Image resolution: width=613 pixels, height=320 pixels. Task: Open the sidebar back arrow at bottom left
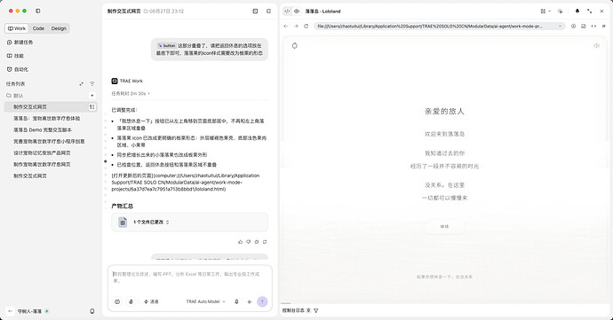(x=10, y=311)
